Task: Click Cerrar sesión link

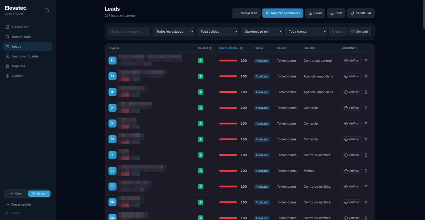Action: tap(18, 204)
